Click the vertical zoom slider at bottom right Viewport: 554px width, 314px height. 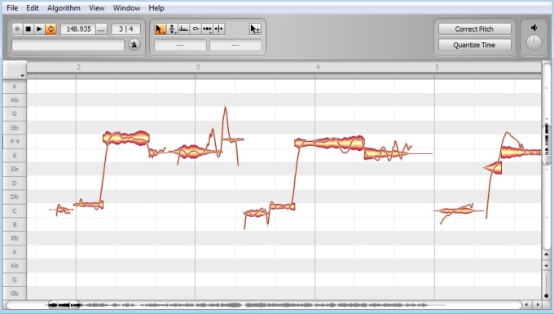click(546, 286)
